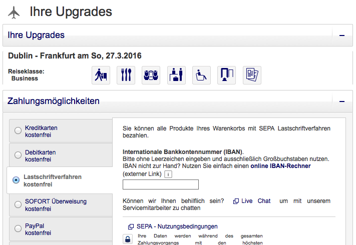Collapse the Ihre Upgrades section

(342, 35)
